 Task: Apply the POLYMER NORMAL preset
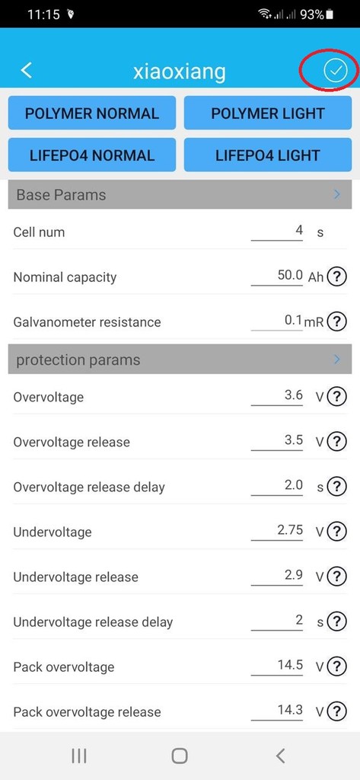click(x=92, y=113)
